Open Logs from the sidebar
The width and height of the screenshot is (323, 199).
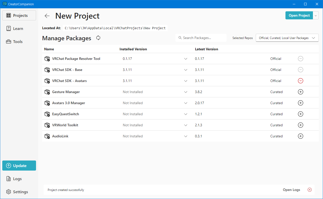point(19,179)
